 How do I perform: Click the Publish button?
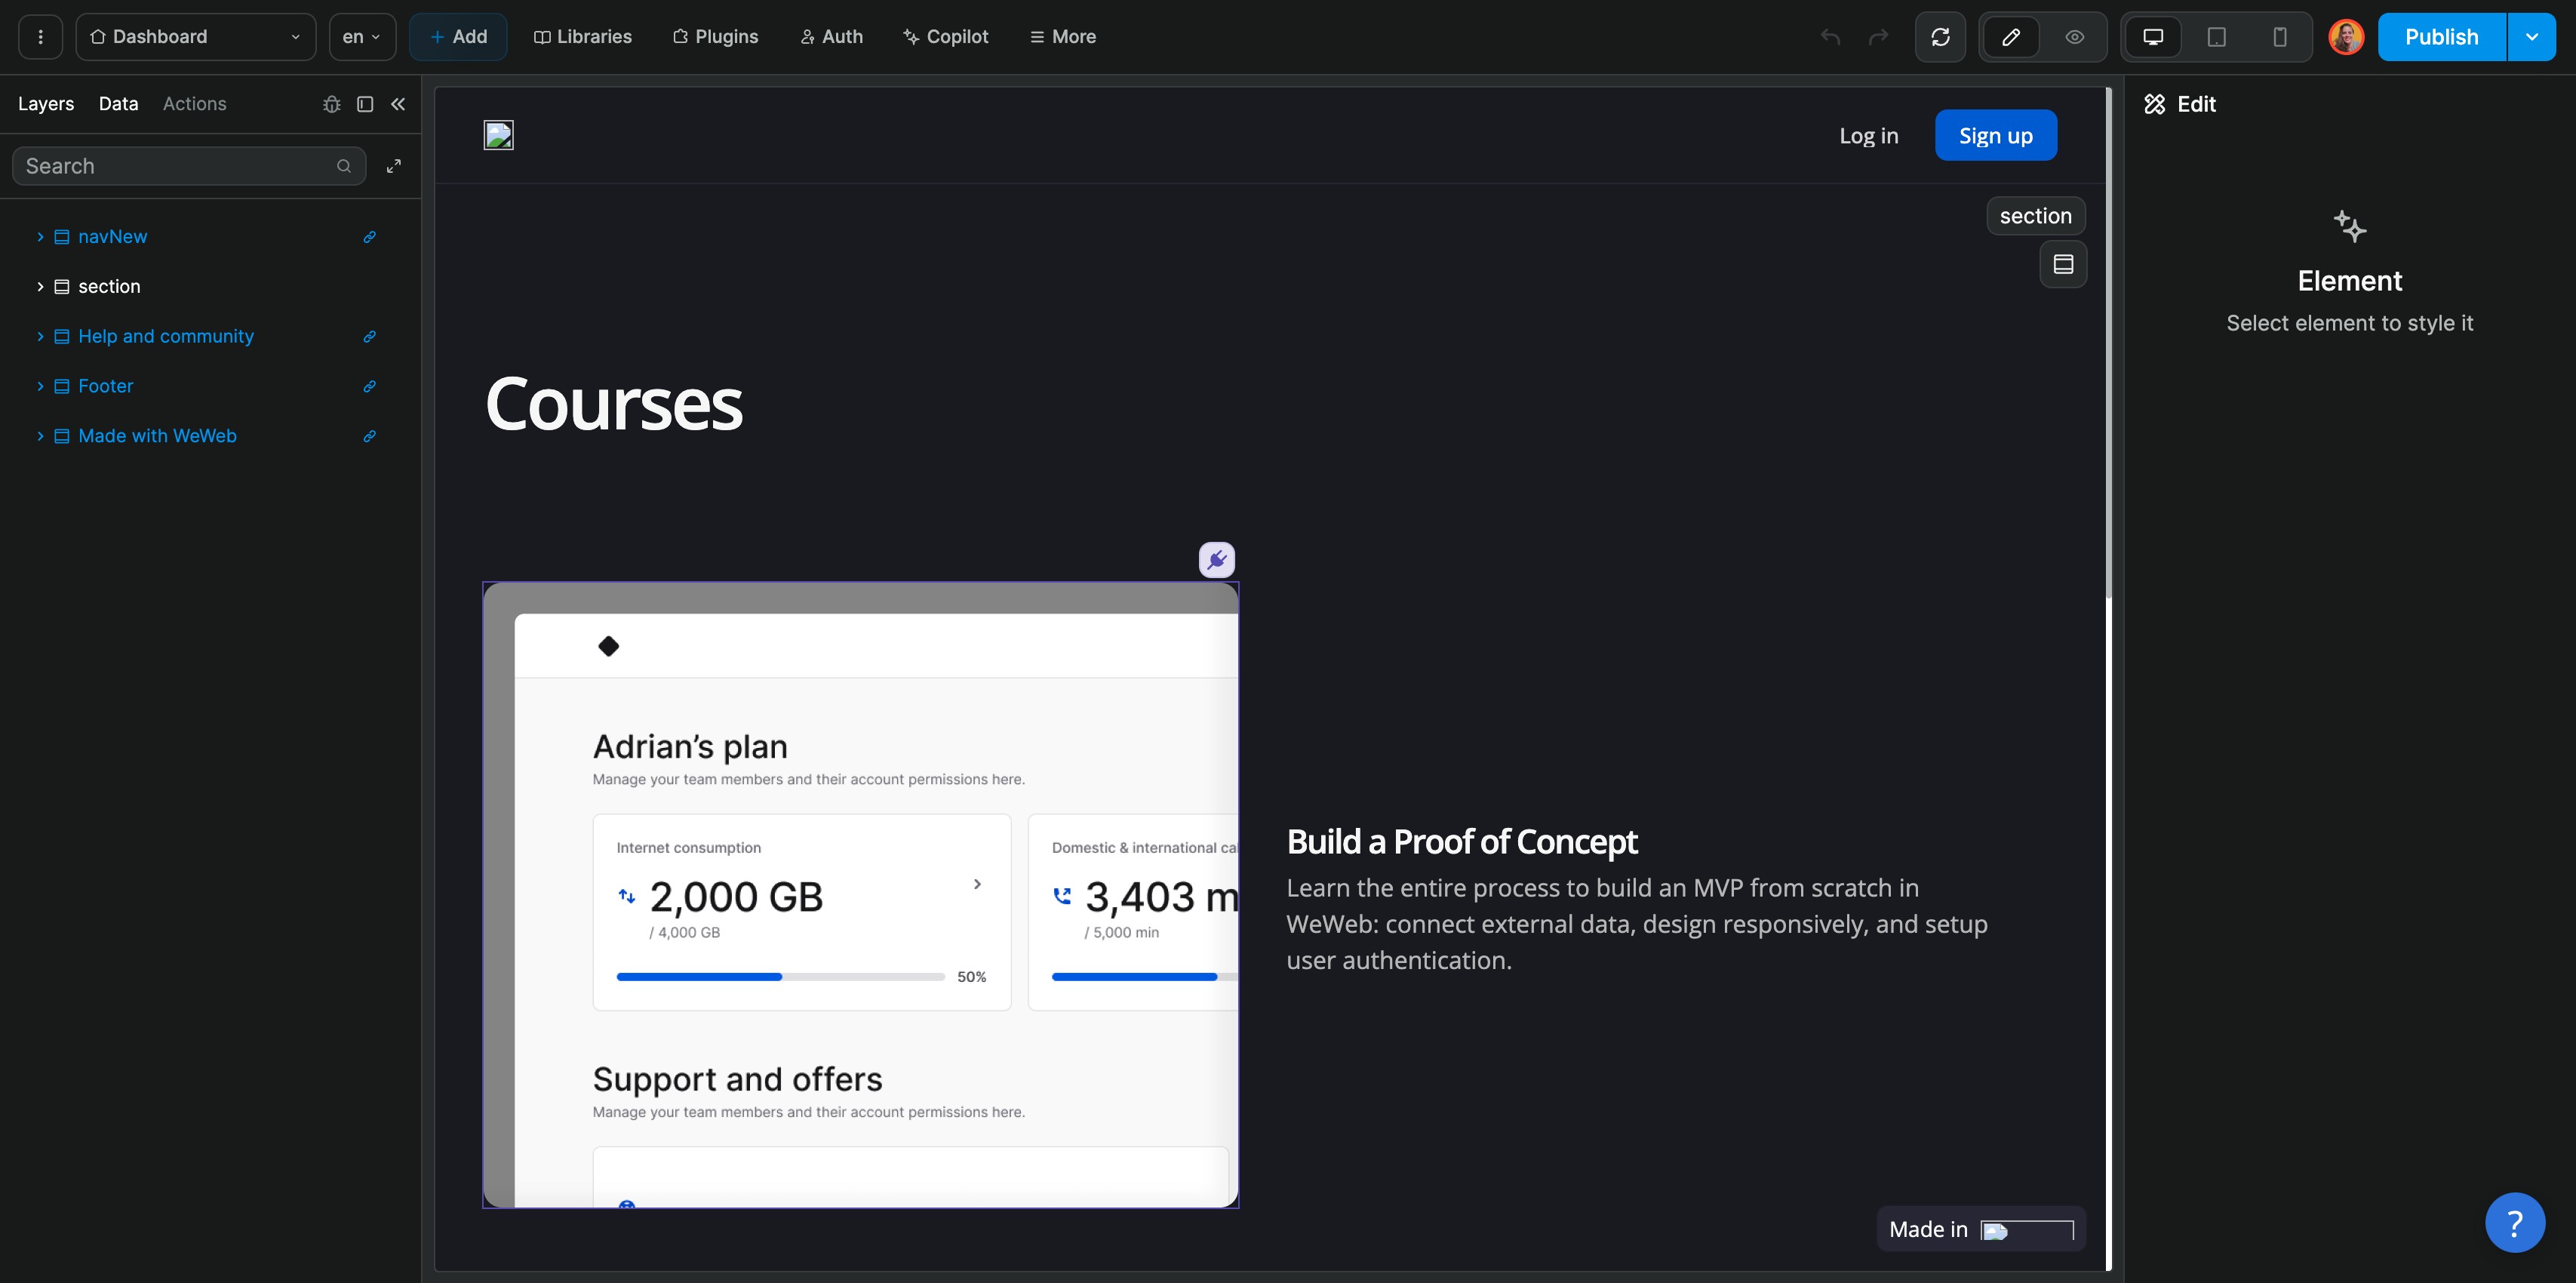coord(2441,37)
